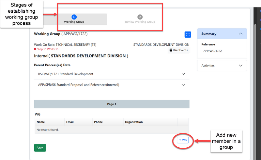
Task: Select the Working Group stage tab
Action: [74, 19]
